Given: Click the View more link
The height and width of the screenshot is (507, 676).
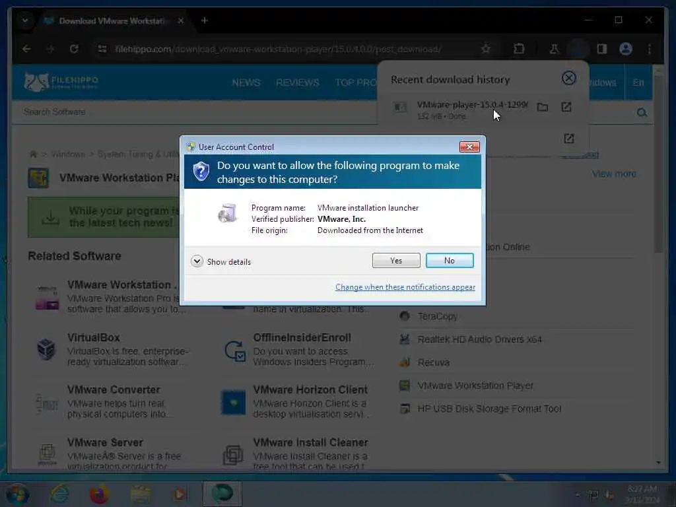Looking at the screenshot, I should tap(614, 174).
